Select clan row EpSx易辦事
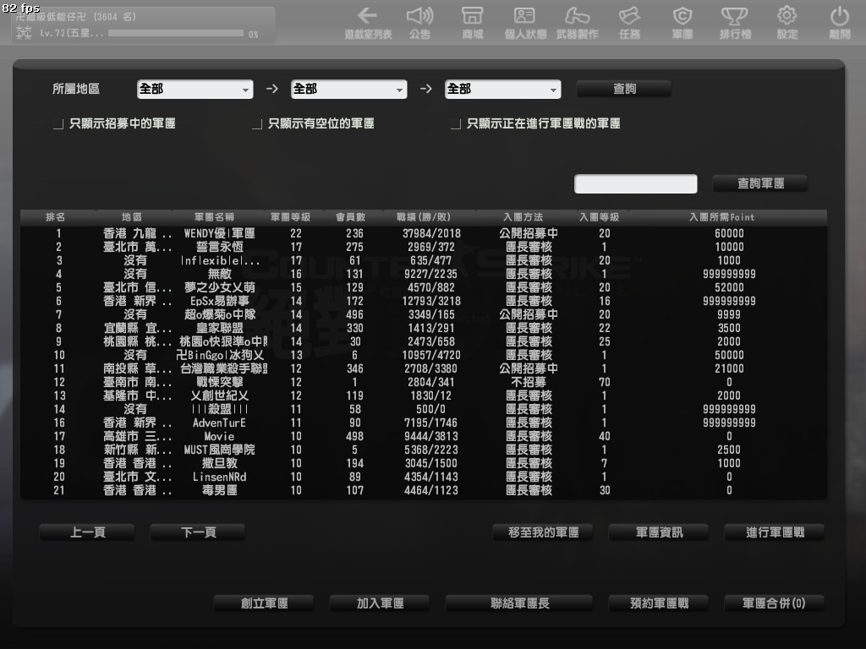This screenshot has height=649, width=866. click(424, 301)
